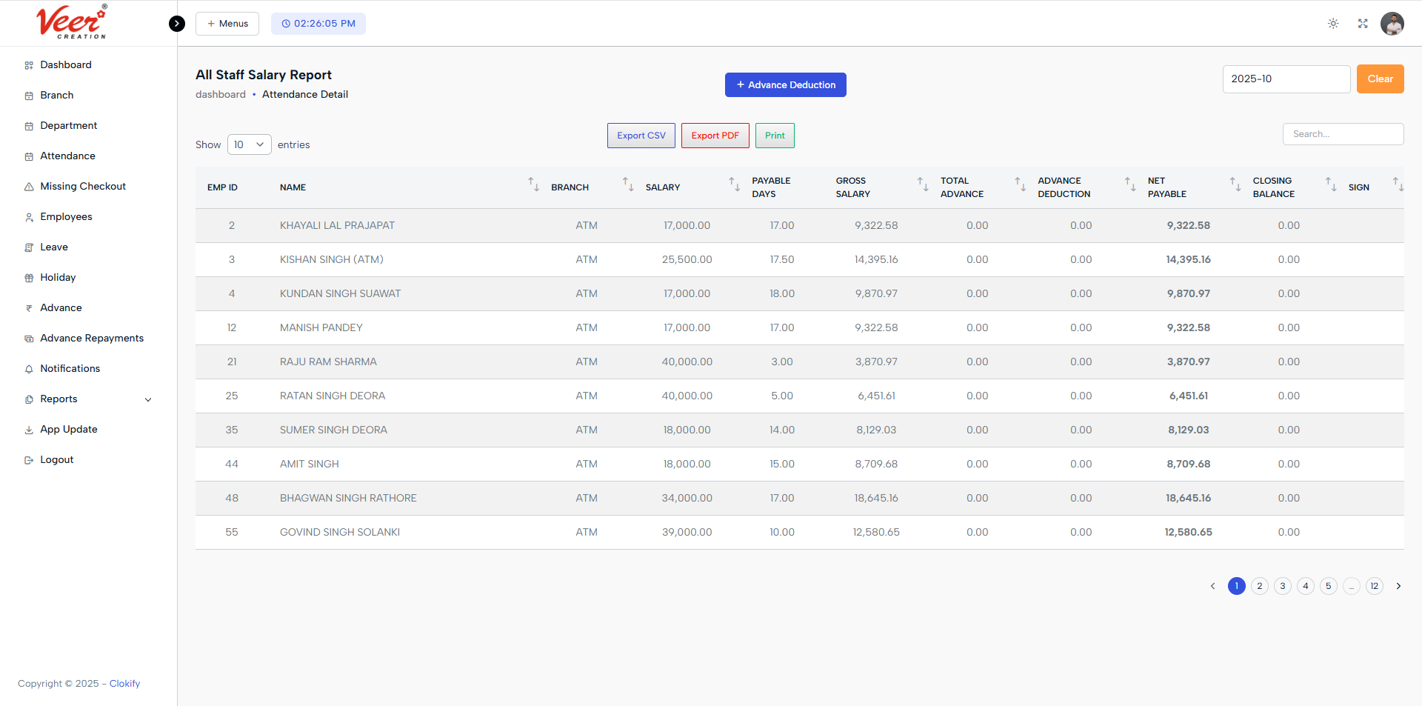Click the Export PDF button
This screenshot has width=1422, height=706.
(x=714, y=135)
